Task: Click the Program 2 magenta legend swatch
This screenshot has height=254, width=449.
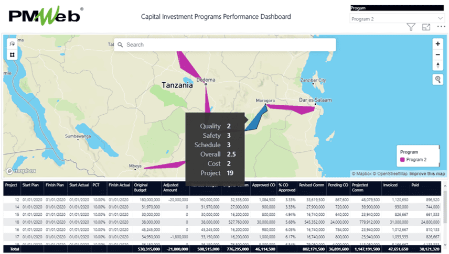Action: pos(402,159)
